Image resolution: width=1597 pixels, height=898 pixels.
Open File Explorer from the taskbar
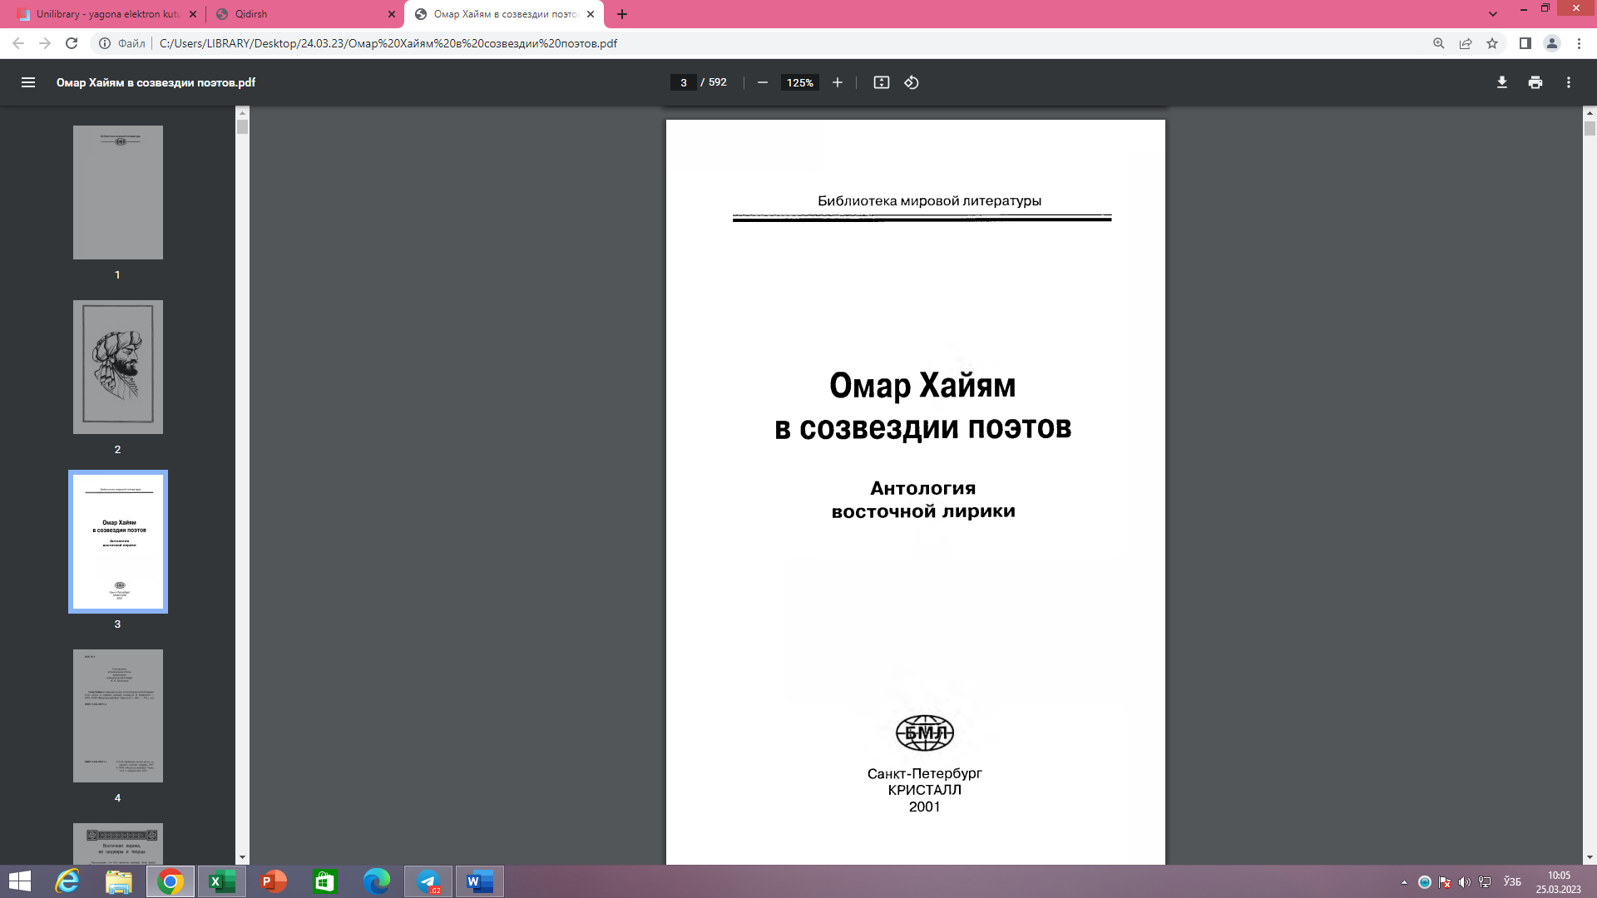[x=119, y=881]
